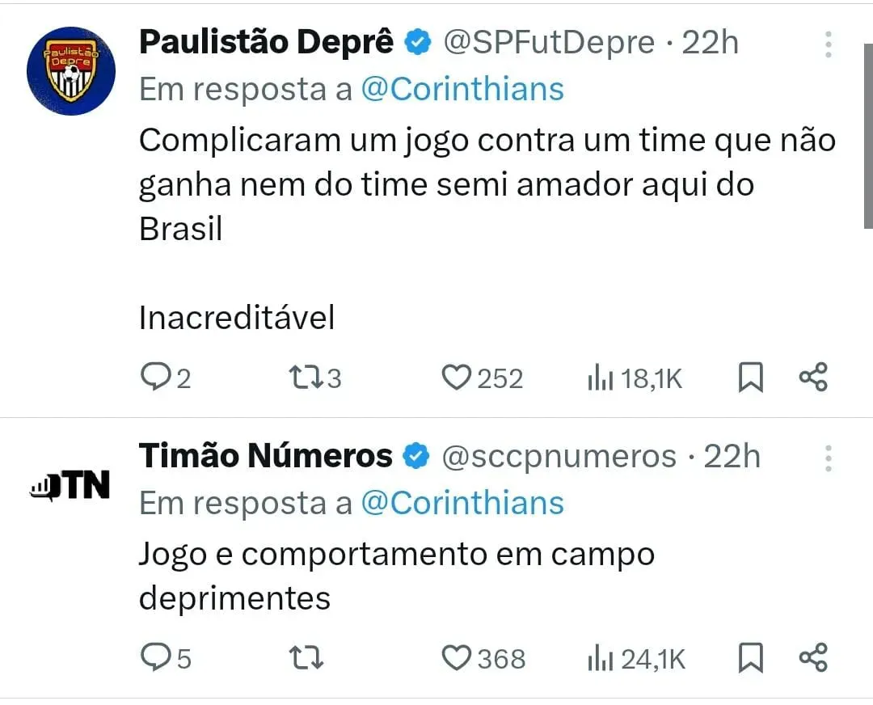The image size is (873, 705).
Task: Open @Corinthians mention in first tweet
Action: click(462, 89)
